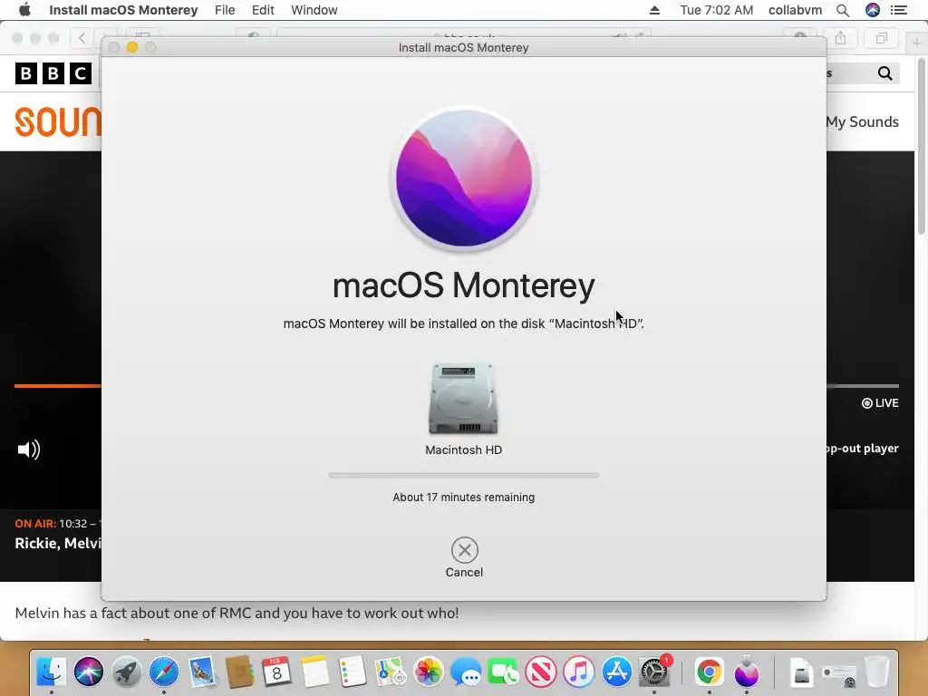
Task: Open Maps from the Dock
Action: [x=390, y=672]
